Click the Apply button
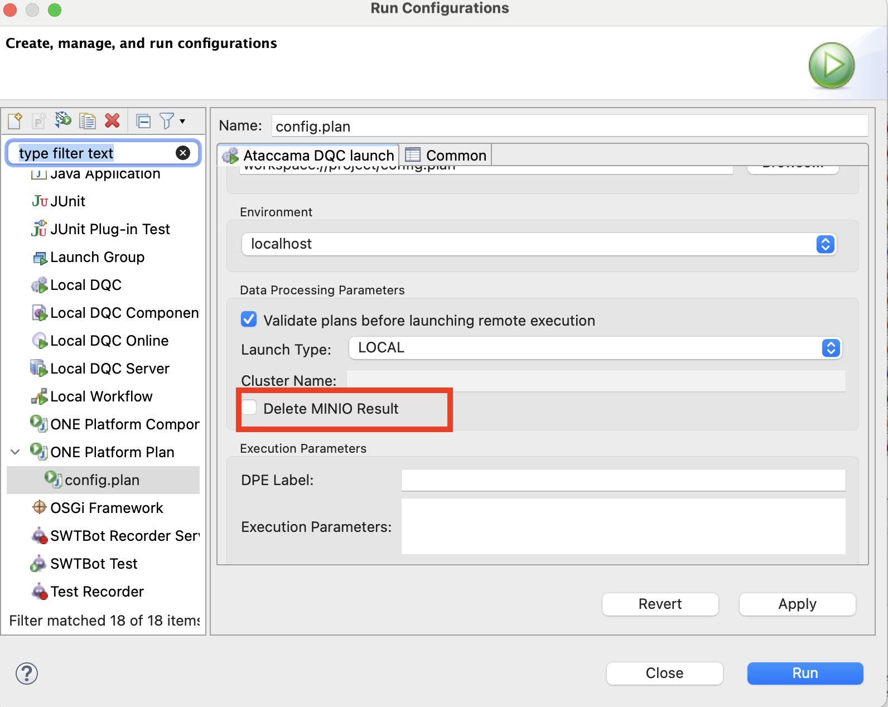 797,604
